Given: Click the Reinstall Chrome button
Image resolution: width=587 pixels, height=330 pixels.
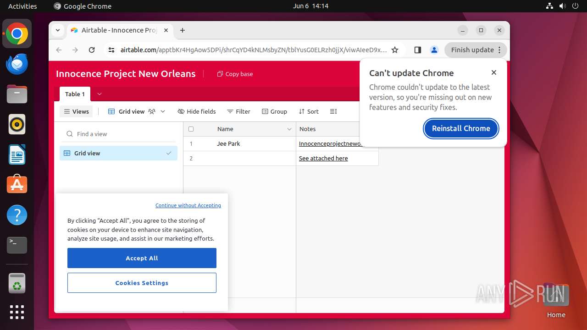Looking at the screenshot, I should coord(461,128).
